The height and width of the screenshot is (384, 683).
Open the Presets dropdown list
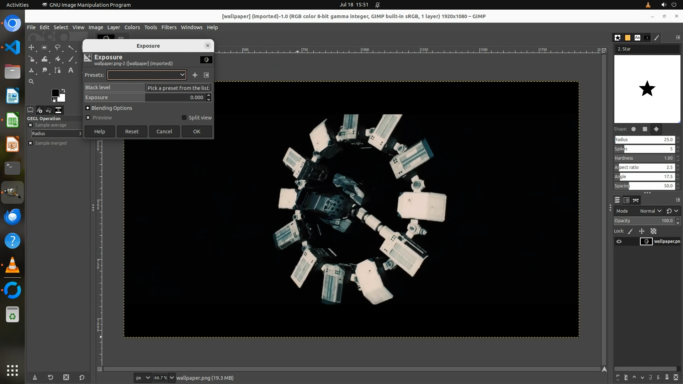click(x=147, y=75)
